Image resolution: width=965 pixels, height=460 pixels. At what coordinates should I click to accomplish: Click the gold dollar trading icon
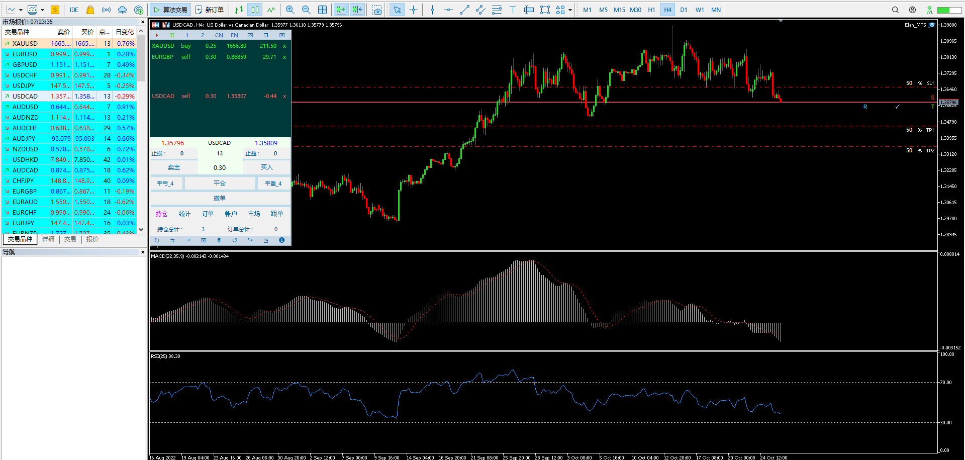pyautogui.click(x=55, y=10)
